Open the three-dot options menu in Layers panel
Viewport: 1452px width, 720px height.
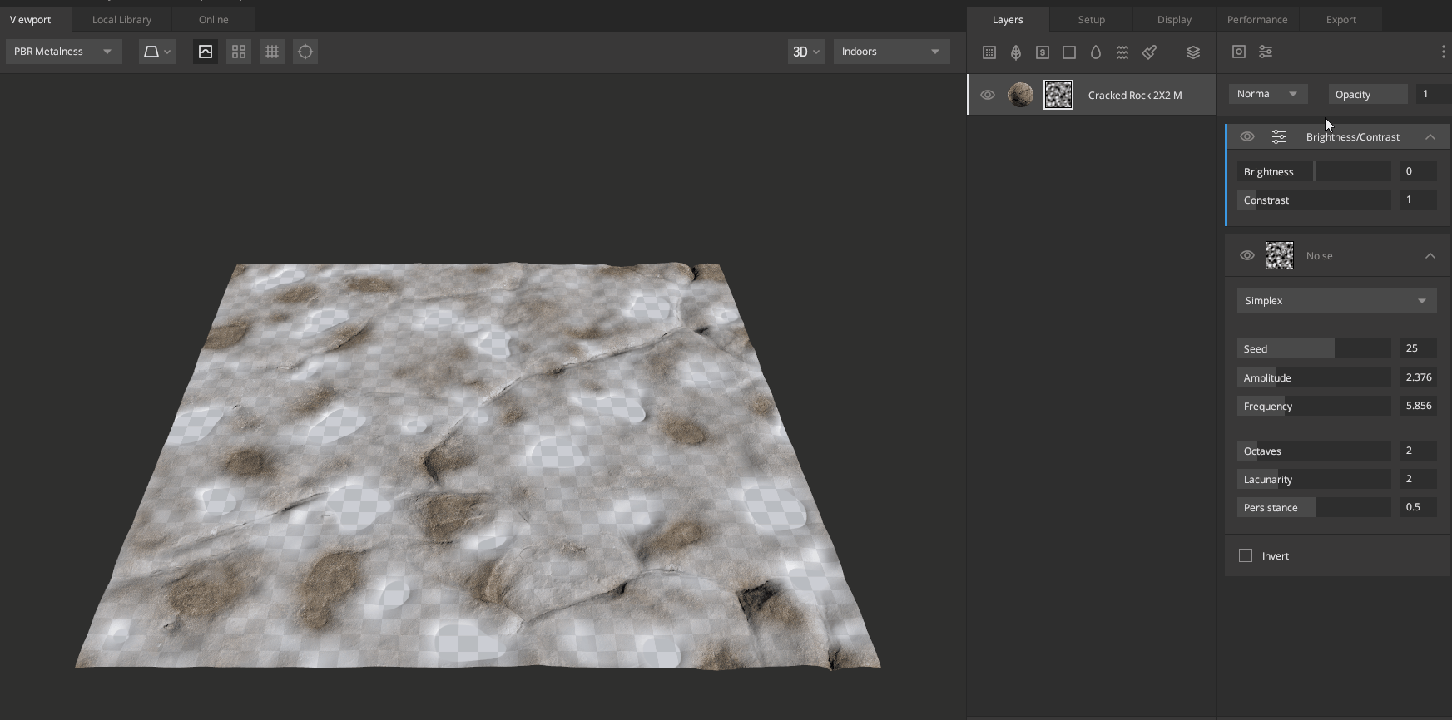[x=1443, y=52]
